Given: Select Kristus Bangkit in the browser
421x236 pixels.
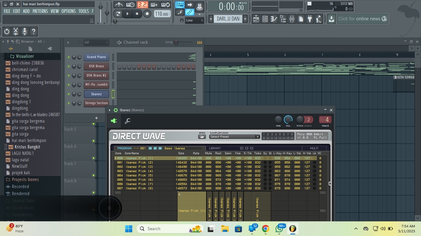Looking at the screenshot, I should [x=27, y=147].
